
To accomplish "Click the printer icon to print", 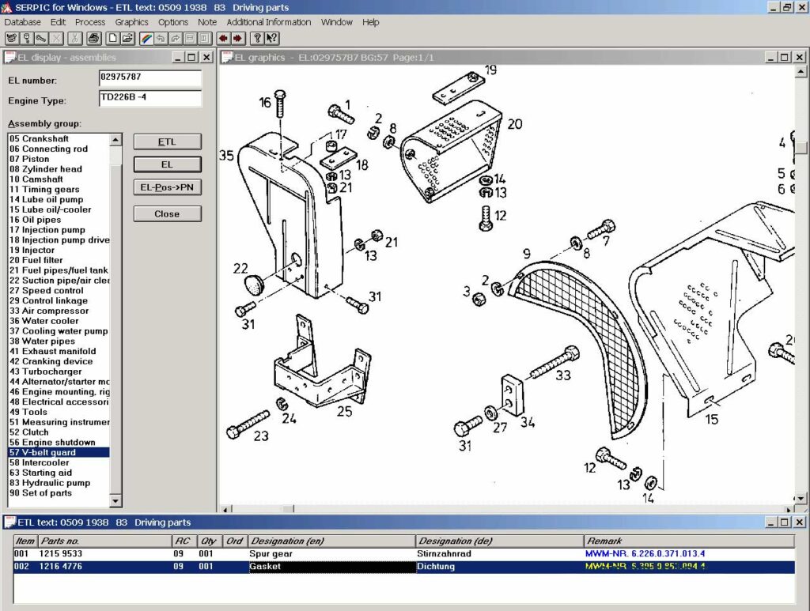I will [94, 38].
